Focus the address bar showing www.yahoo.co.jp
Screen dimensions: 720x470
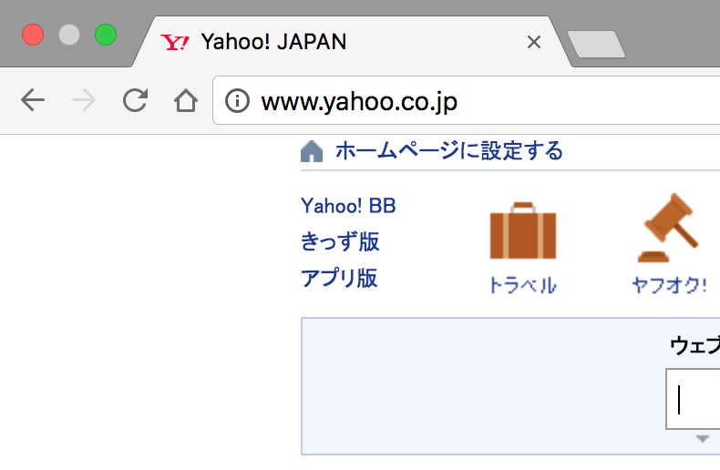[466, 100]
